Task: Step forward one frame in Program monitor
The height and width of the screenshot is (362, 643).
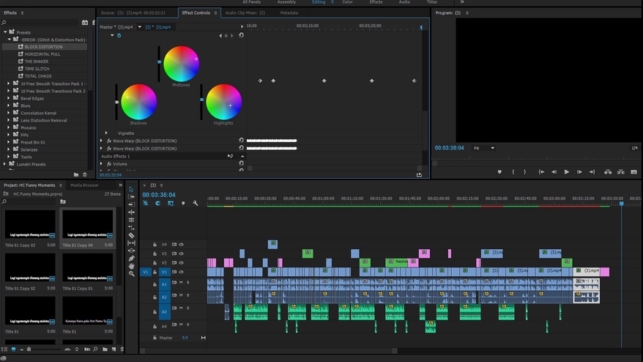Action: (x=579, y=172)
